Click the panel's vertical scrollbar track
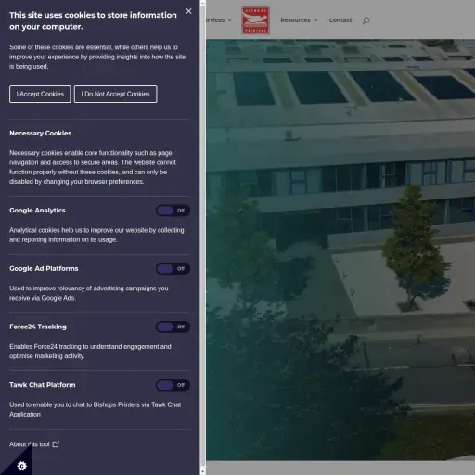The height and width of the screenshot is (475, 475). [203, 237]
